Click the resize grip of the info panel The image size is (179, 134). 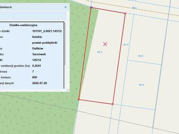[68, 90]
